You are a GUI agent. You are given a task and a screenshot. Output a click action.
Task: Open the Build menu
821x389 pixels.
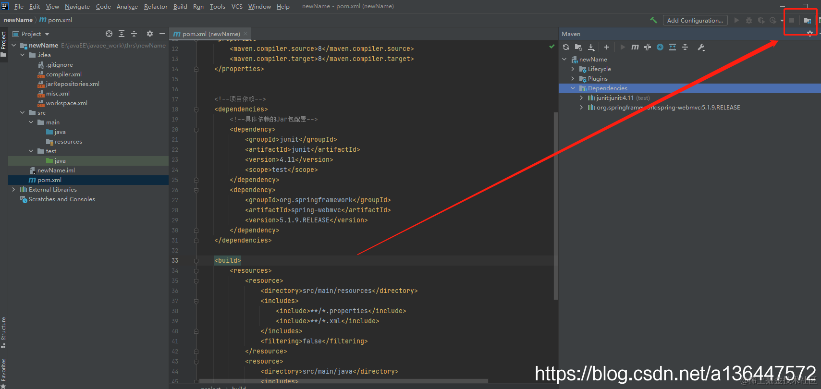click(x=180, y=6)
